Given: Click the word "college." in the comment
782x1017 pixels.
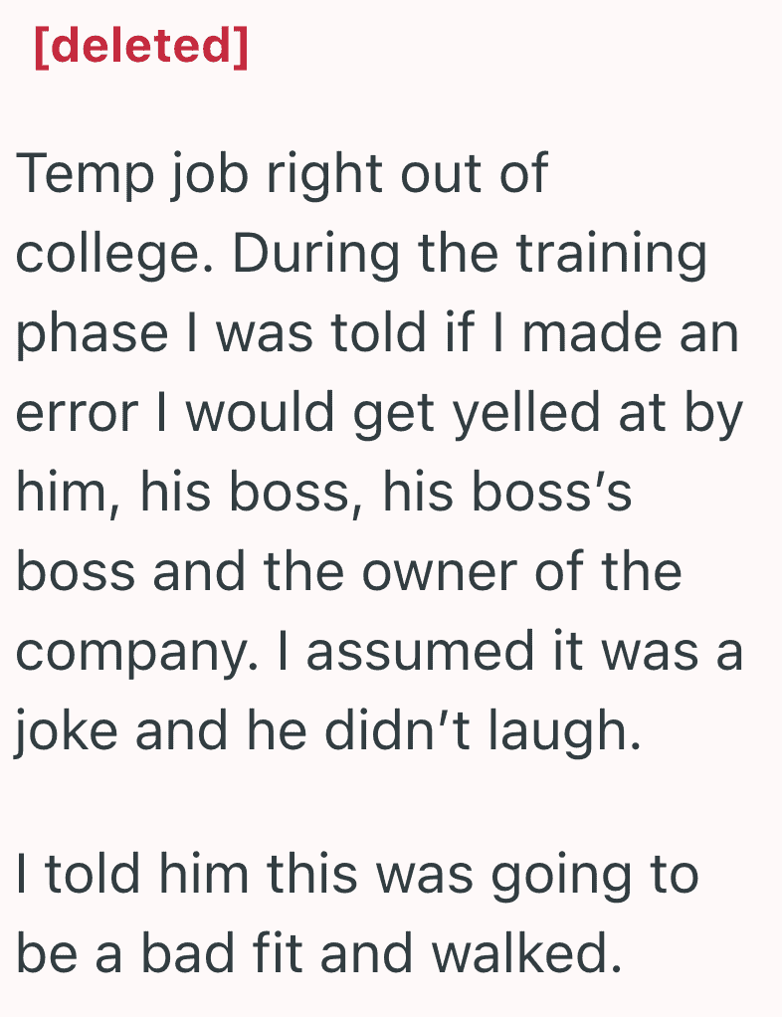Looking at the screenshot, I should [114, 256].
